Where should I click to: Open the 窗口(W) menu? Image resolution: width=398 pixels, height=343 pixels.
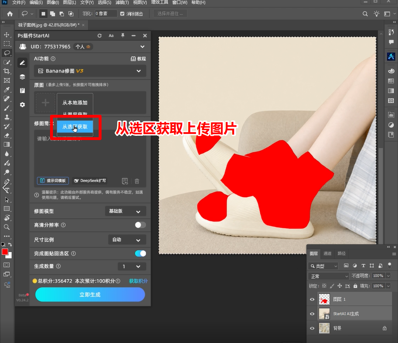pos(180,2)
